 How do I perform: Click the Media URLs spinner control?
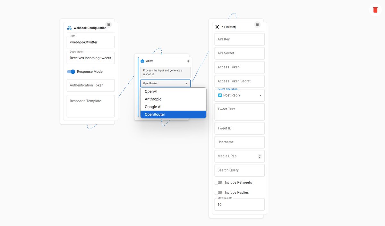pos(260,156)
